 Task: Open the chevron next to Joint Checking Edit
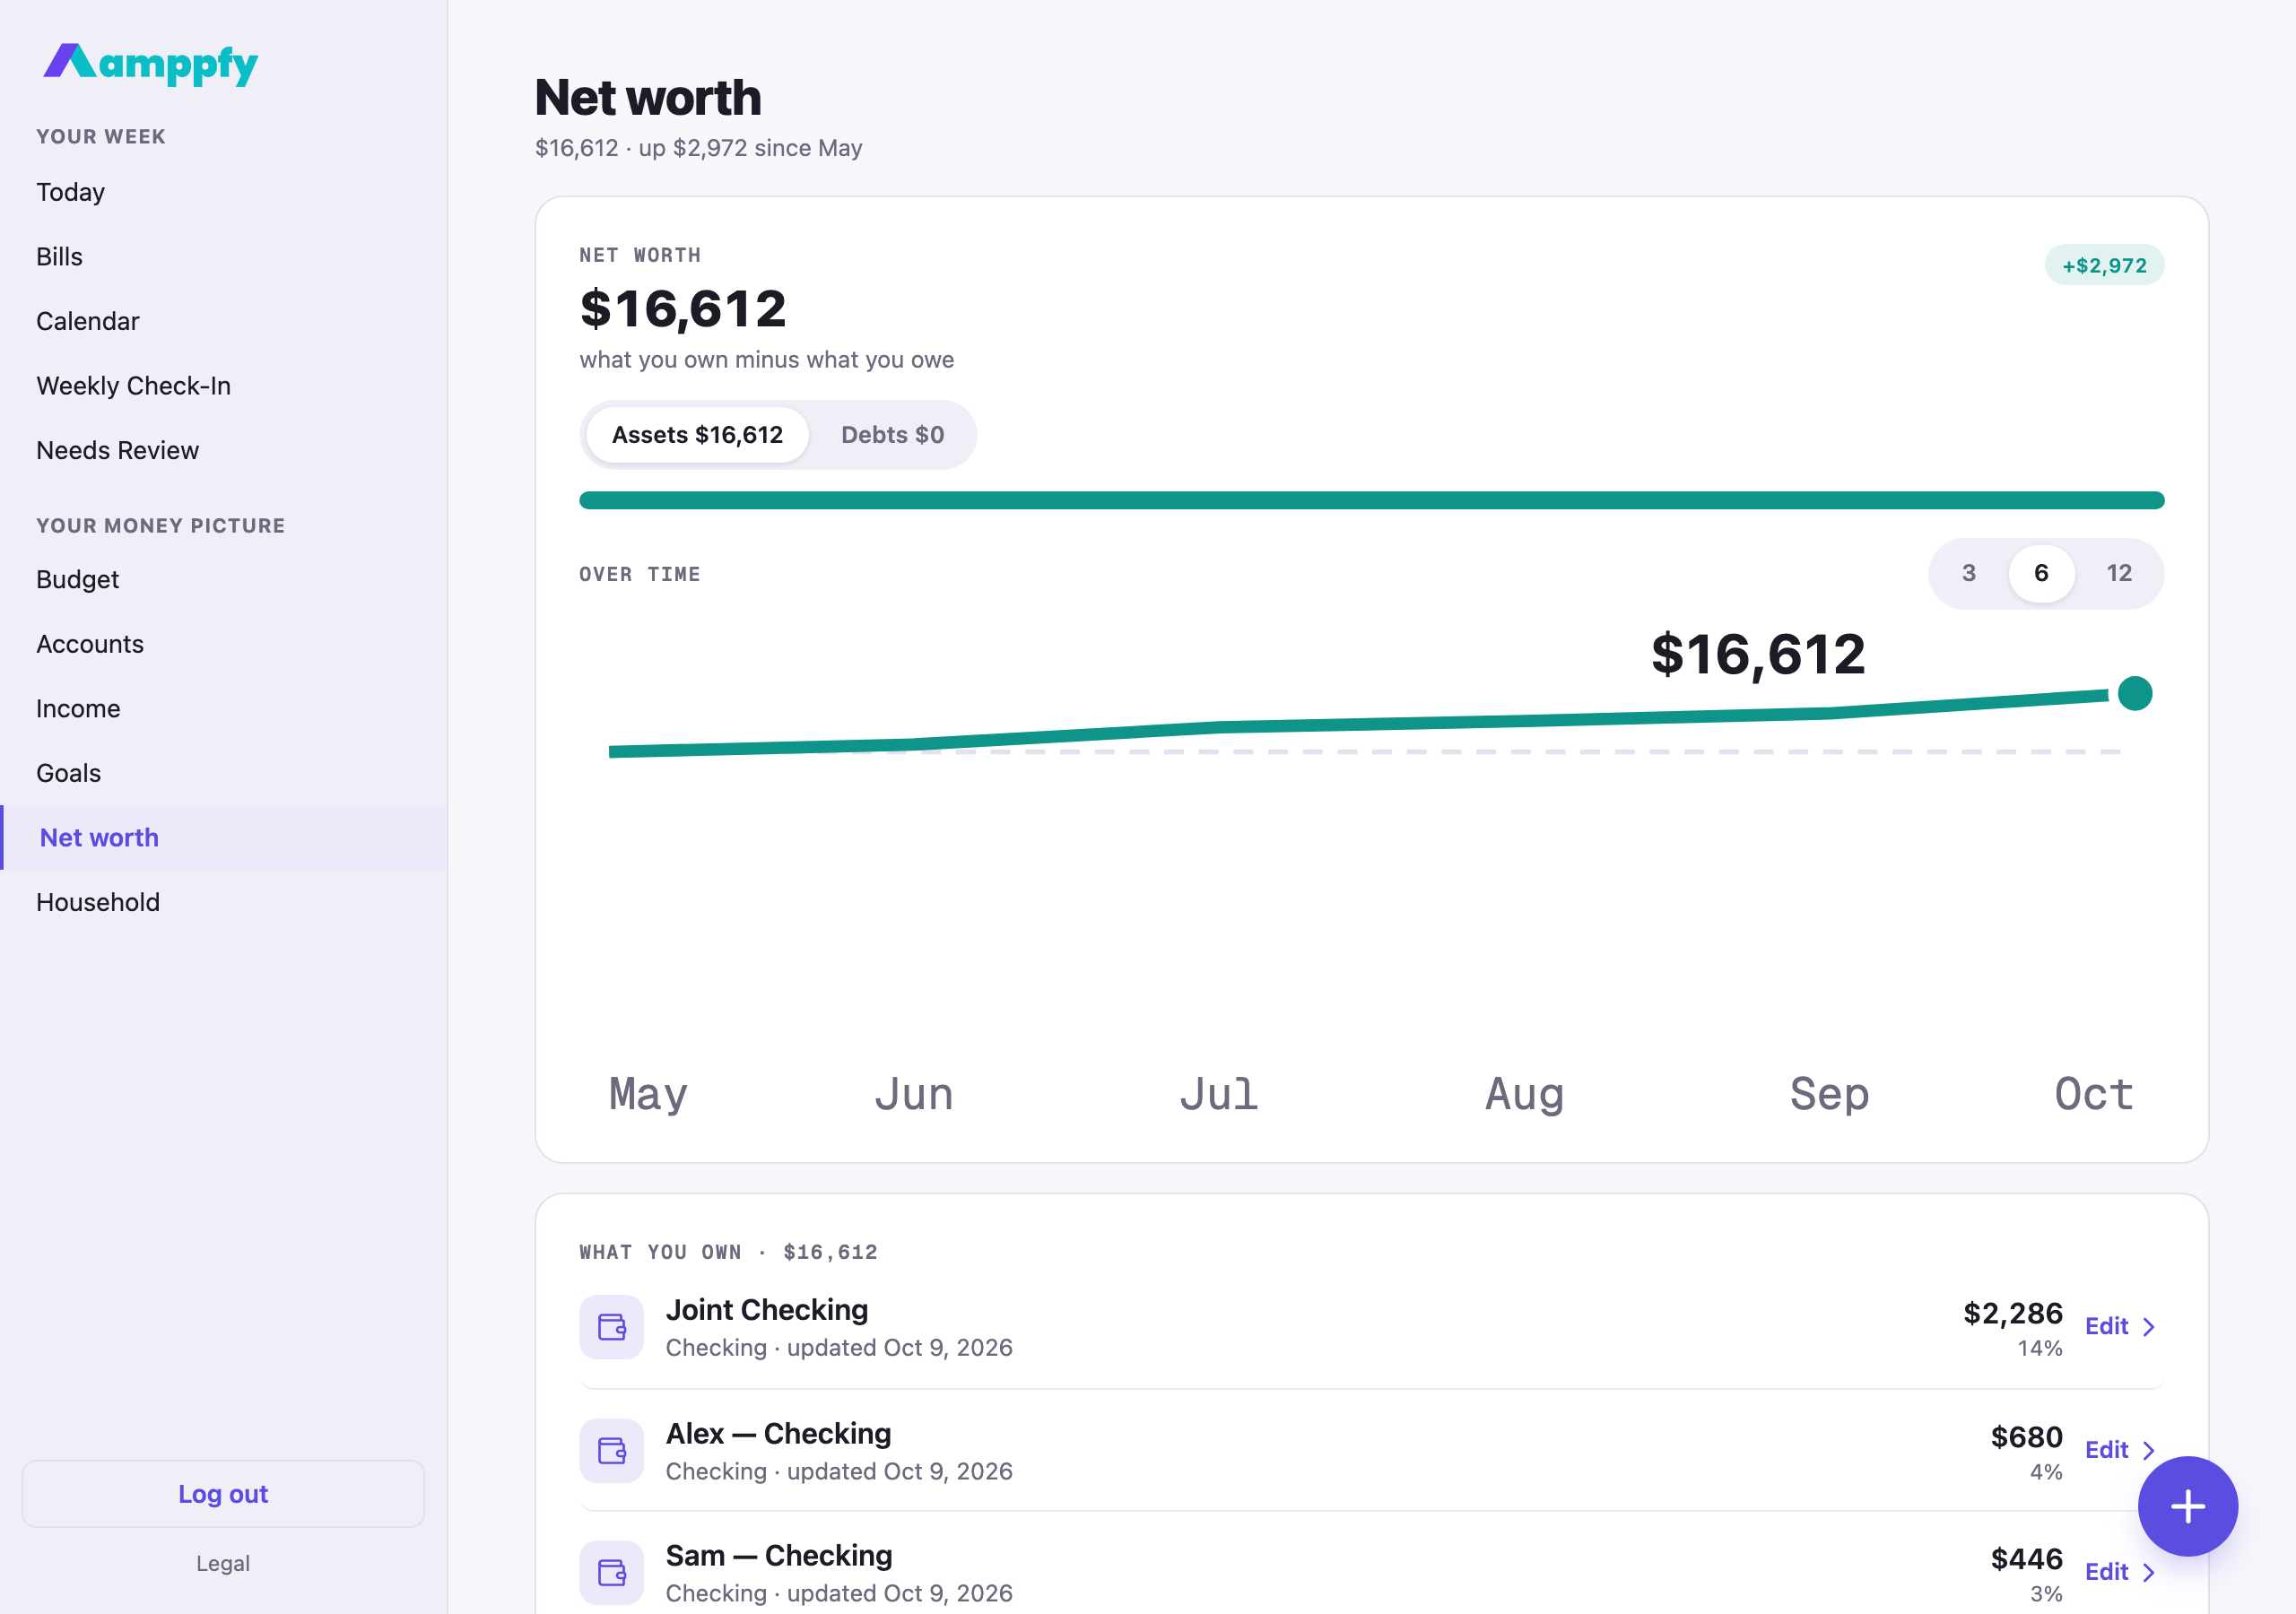(x=2148, y=1327)
